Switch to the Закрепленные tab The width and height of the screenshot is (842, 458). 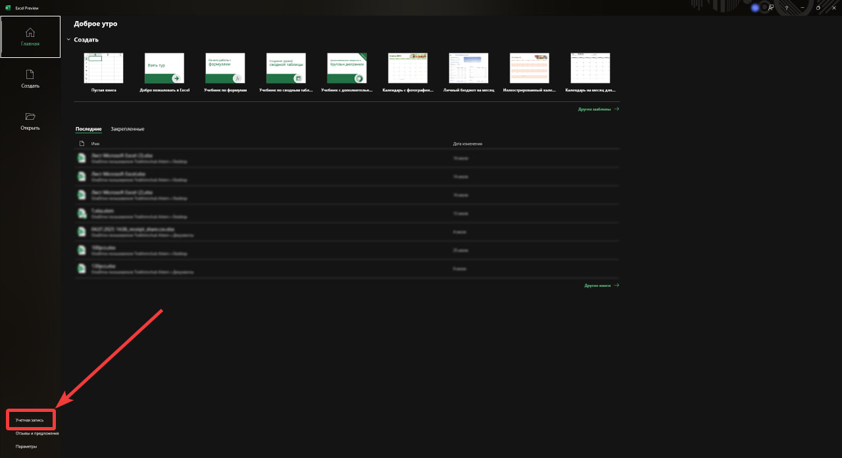pyautogui.click(x=128, y=129)
